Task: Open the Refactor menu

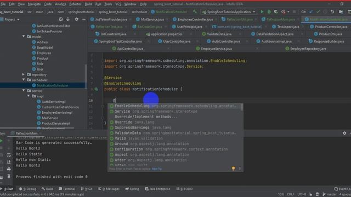Action: [75, 4]
